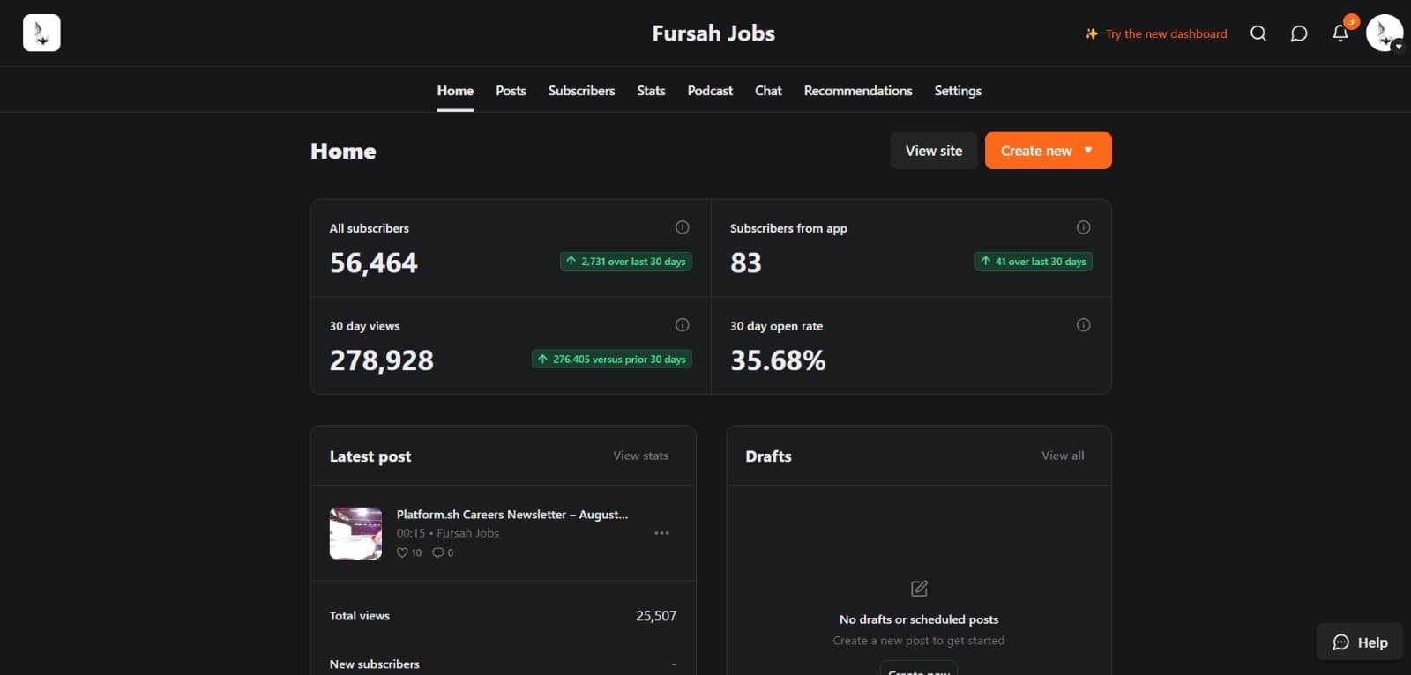Open the profile avatar menu
Viewport: 1411px width, 675px height.
click(x=1385, y=33)
